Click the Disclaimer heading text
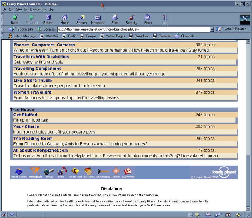252x218 pixels. tap(112, 189)
